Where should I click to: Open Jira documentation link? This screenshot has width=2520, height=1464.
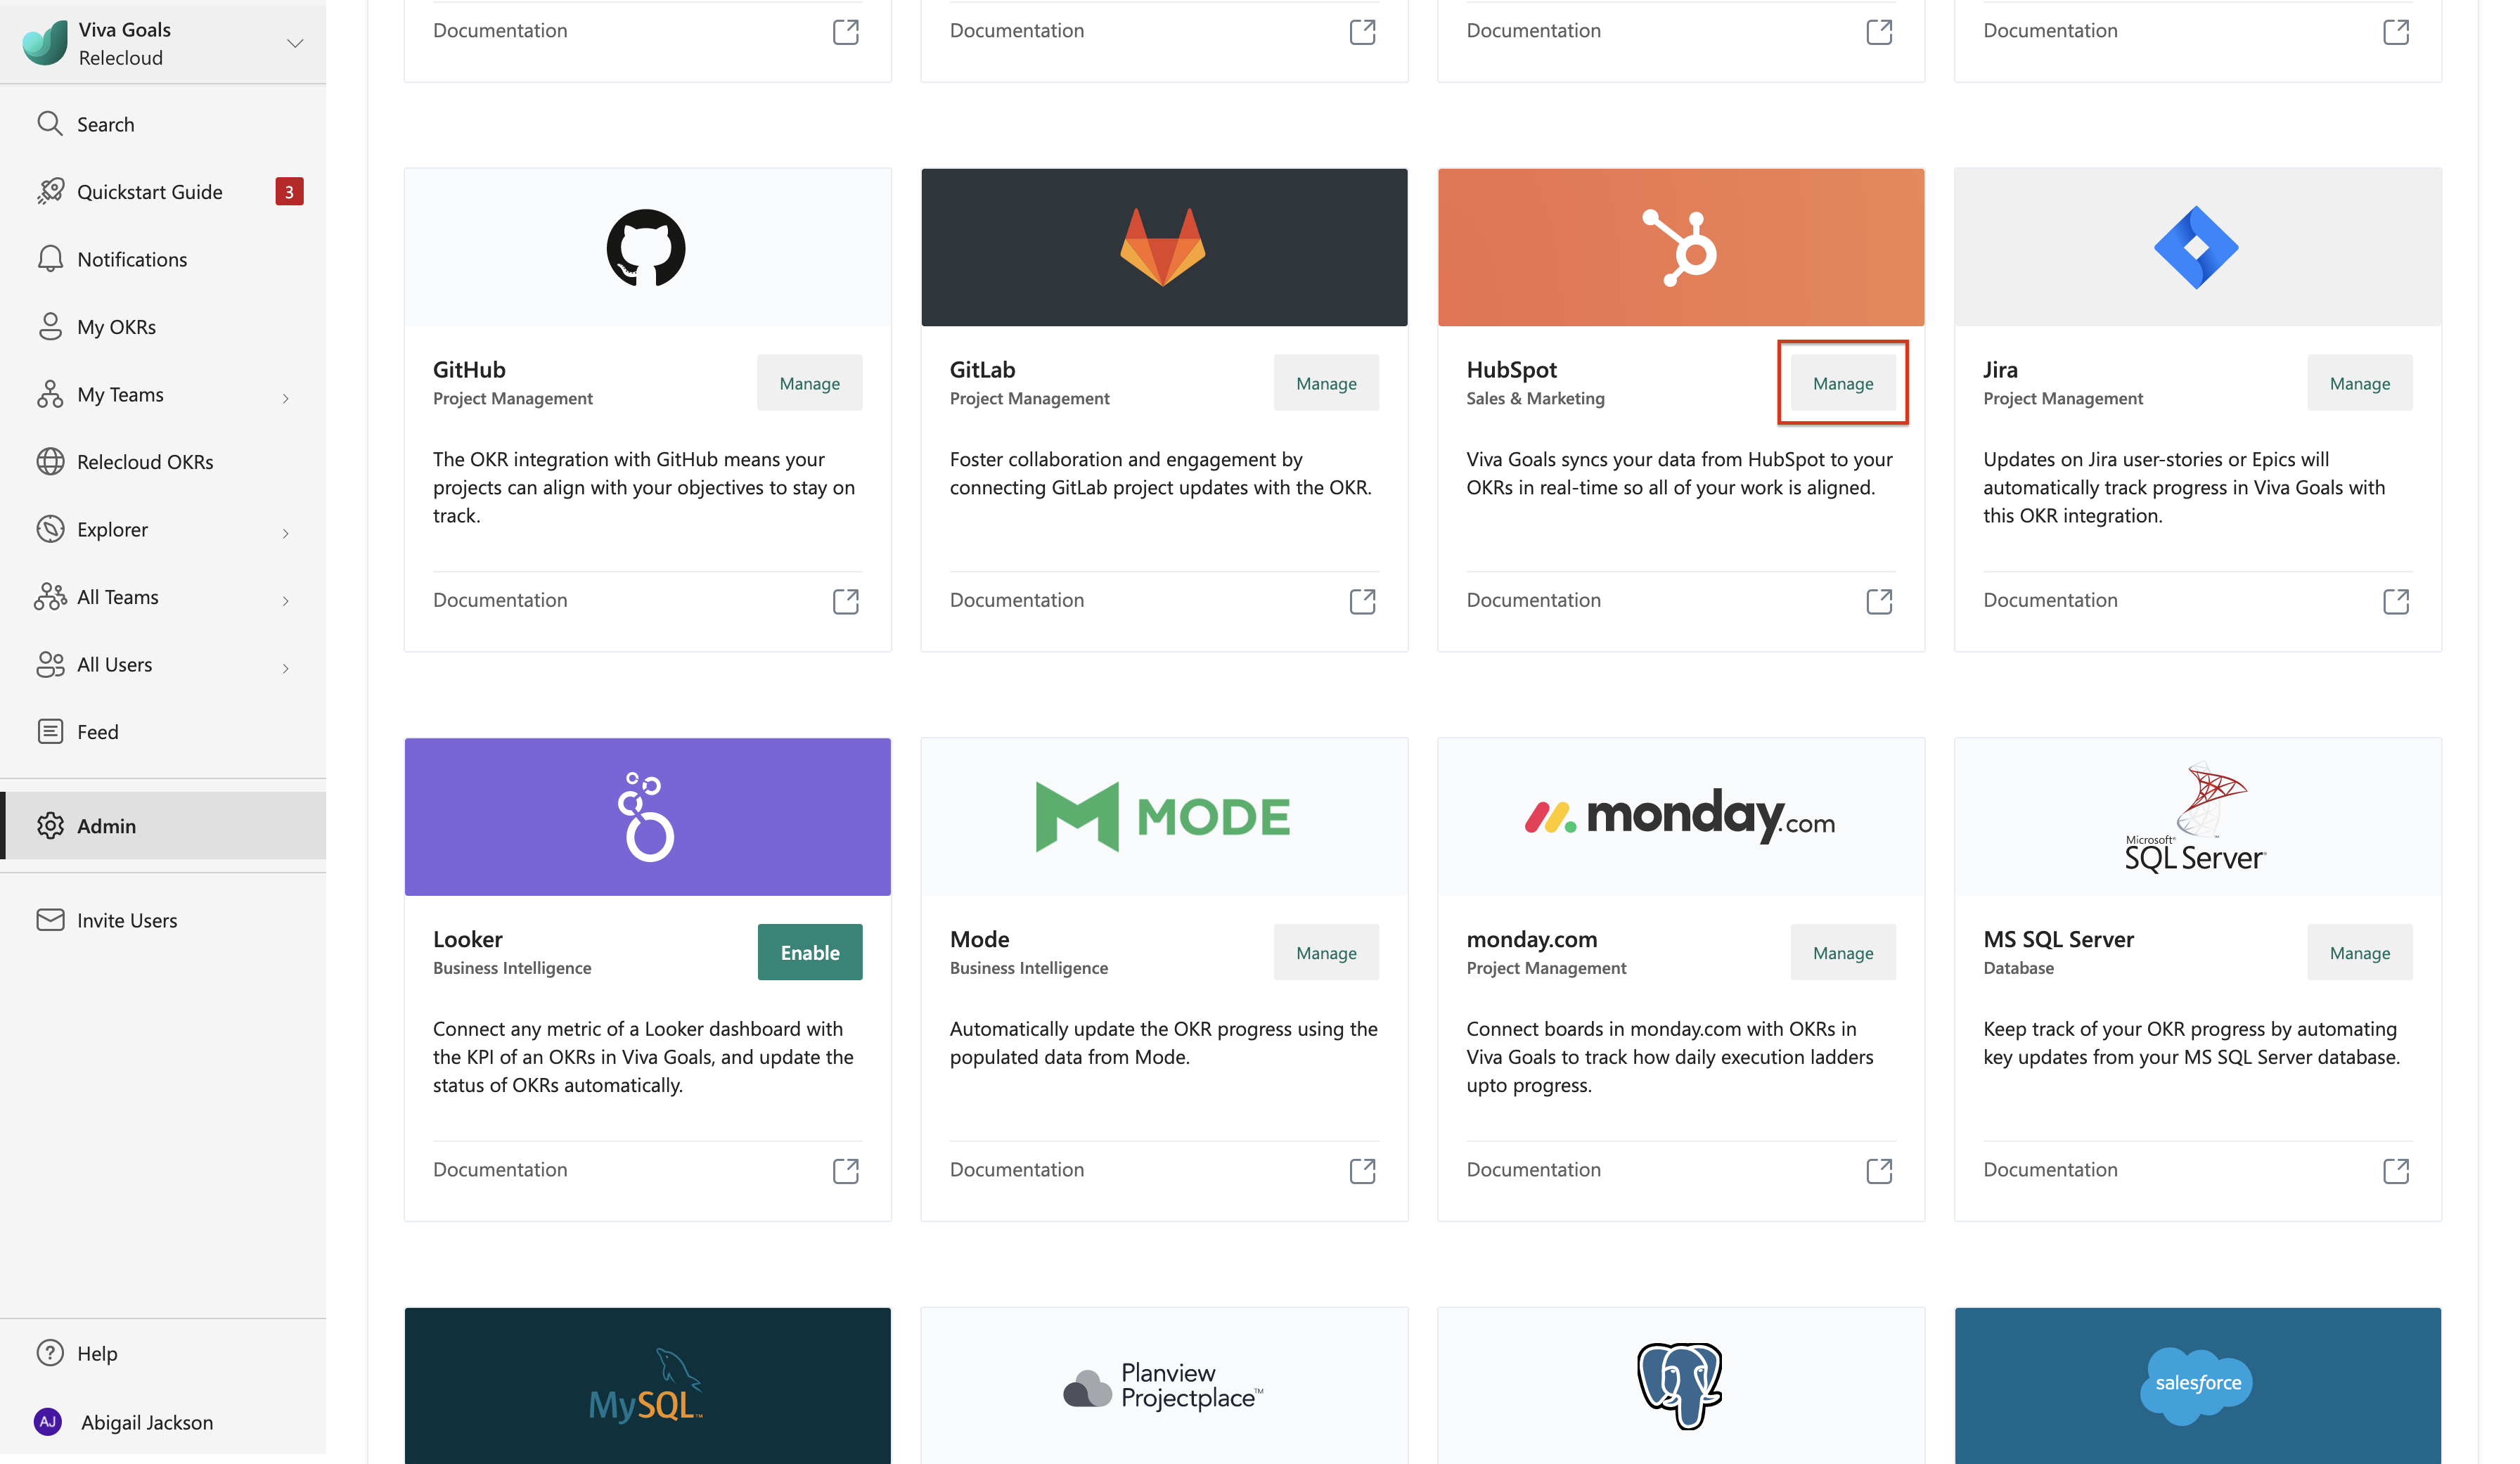(2395, 600)
